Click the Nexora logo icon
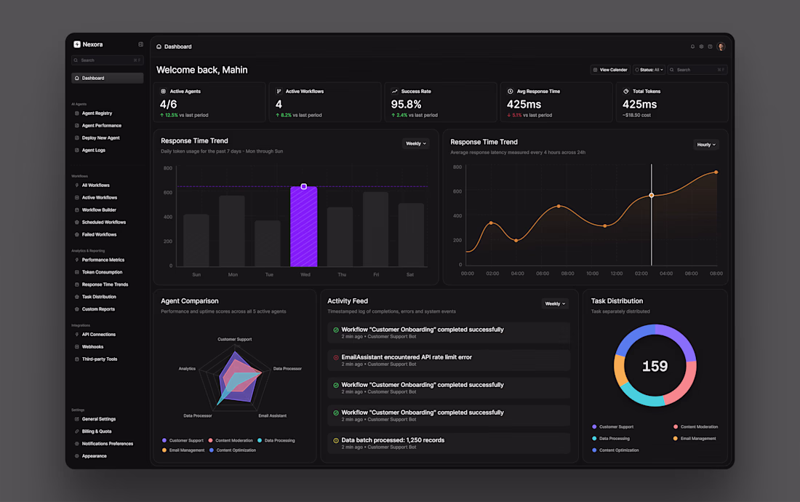Image resolution: width=800 pixels, height=502 pixels. point(77,44)
